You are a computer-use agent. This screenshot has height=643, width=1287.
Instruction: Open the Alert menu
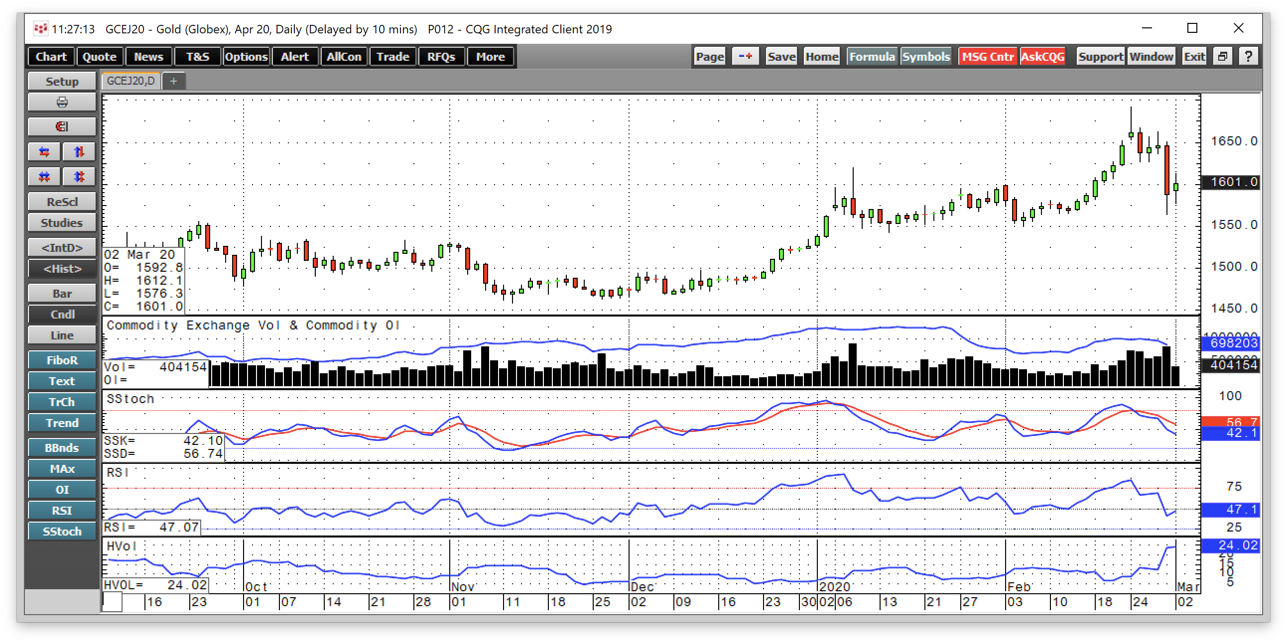(295, 56)
